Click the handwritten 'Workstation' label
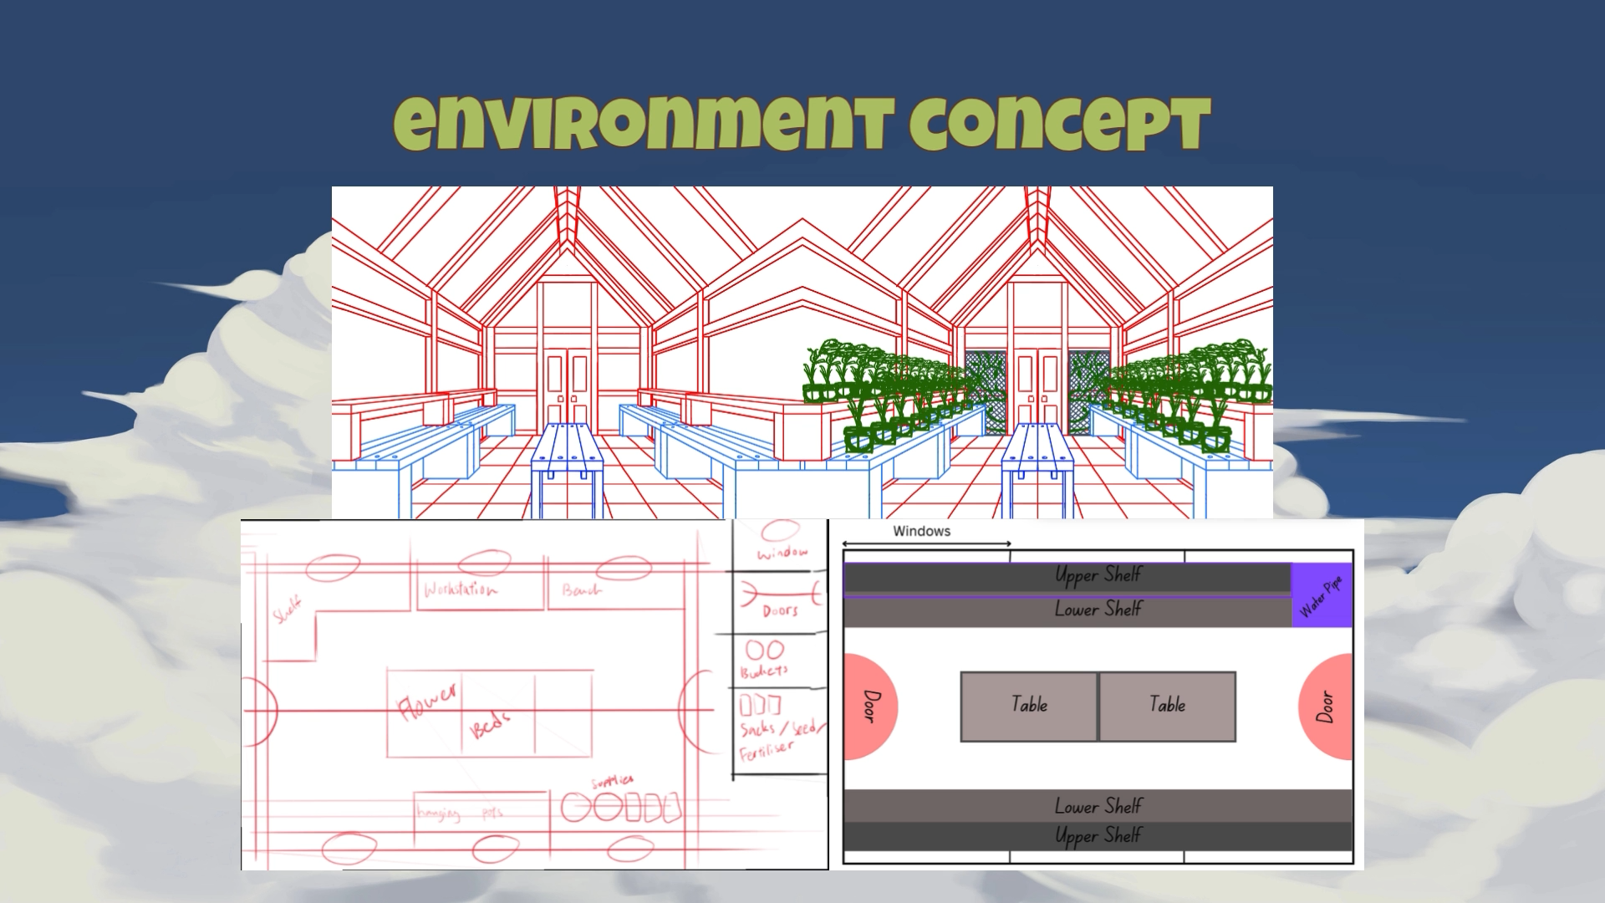 pyautogui.click(x=460, y=589)
